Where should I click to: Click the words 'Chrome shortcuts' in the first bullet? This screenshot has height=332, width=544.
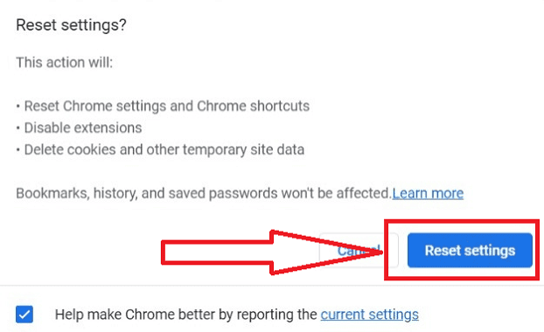(253, 106)
